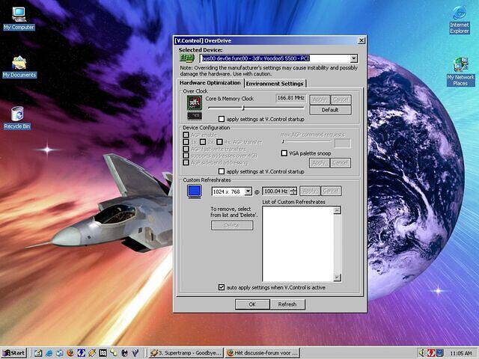Enable VGA palette snoop
This screenshot has height=359, width=479.
point(284,153)
